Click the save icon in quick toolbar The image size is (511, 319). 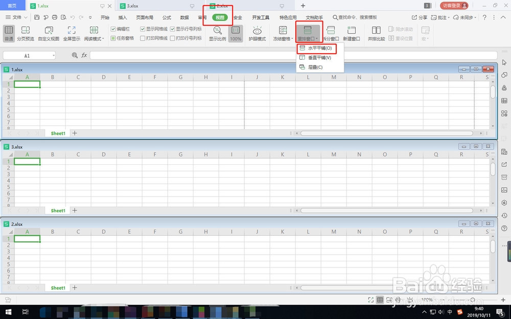click(x=37, y=17)
